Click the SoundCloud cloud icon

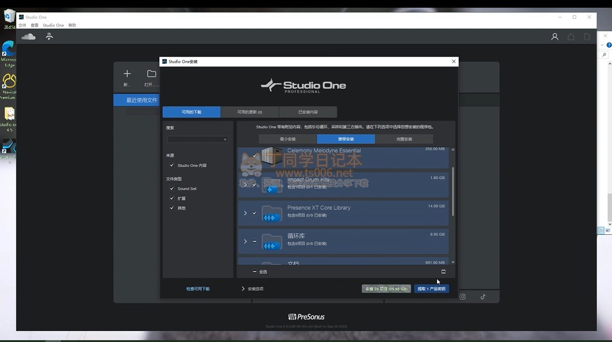[x=28, y=36]
